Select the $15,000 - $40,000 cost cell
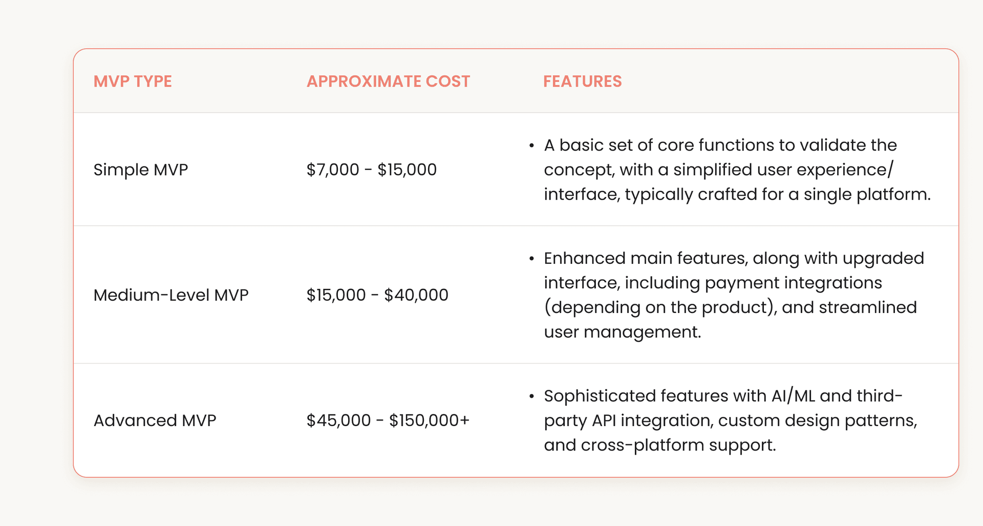This screenshot has width=983, height=526. point(377,295)
